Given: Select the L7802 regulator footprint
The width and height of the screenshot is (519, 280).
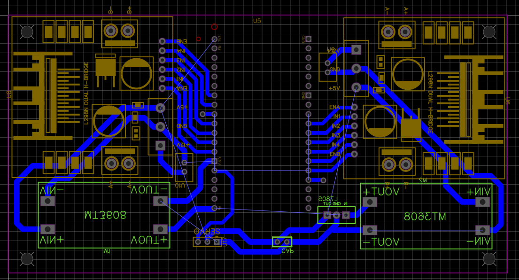Looking at the screenshot, I should (336, 215).
